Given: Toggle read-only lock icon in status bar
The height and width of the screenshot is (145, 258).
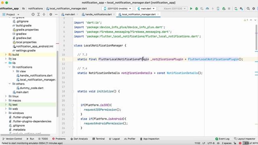Looking at the screenshot, I should click(235, 143).
